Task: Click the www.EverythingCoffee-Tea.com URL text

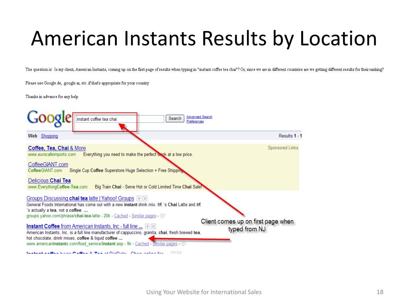Action: (x=58, y=187)
